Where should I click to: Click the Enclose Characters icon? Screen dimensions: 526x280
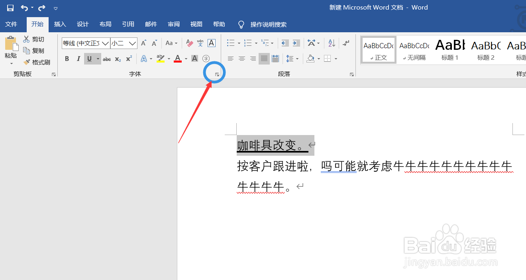pyautogui.click(x=206, y=59)
